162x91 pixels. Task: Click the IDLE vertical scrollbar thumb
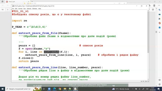148,32
